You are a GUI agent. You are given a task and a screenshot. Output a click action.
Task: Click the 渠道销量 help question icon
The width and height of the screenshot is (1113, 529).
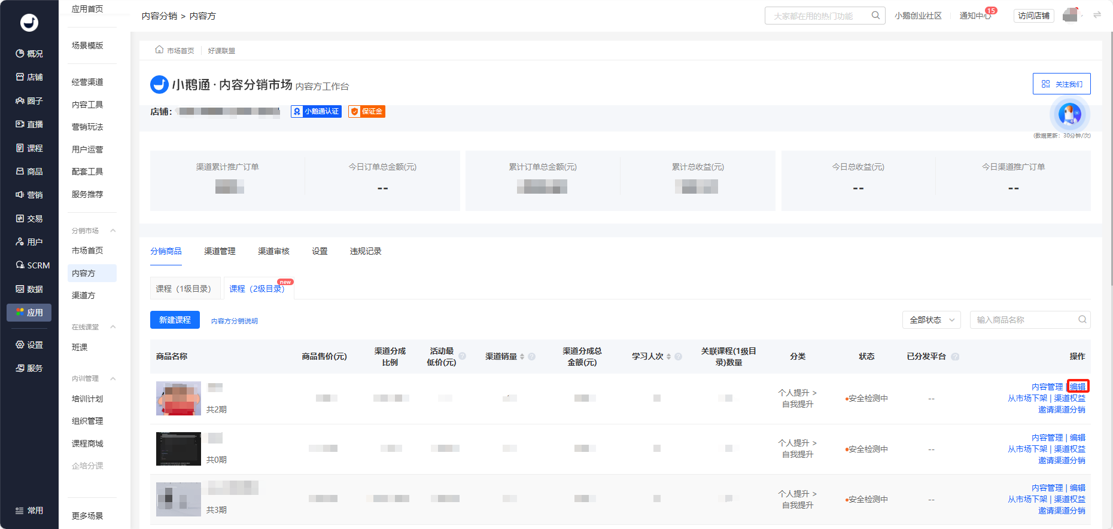click(x=531, y=357)
